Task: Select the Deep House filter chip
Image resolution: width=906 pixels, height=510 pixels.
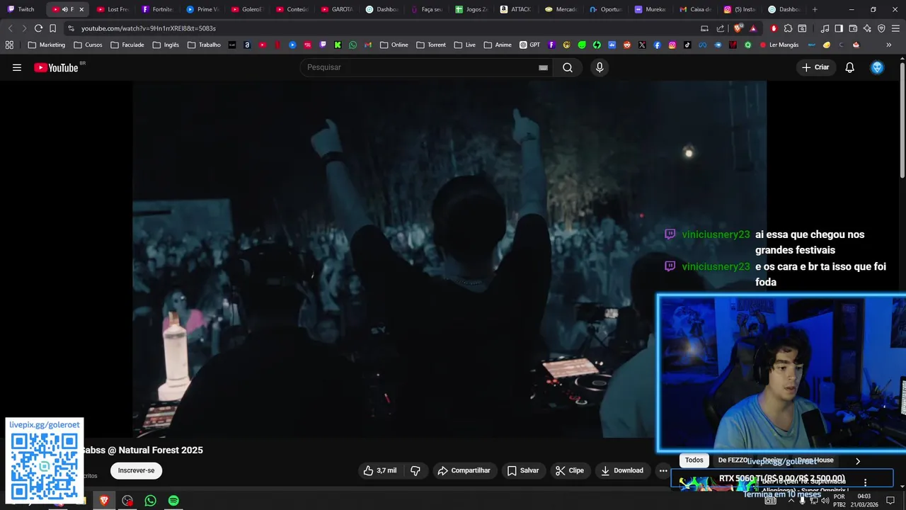Action: 815,460
